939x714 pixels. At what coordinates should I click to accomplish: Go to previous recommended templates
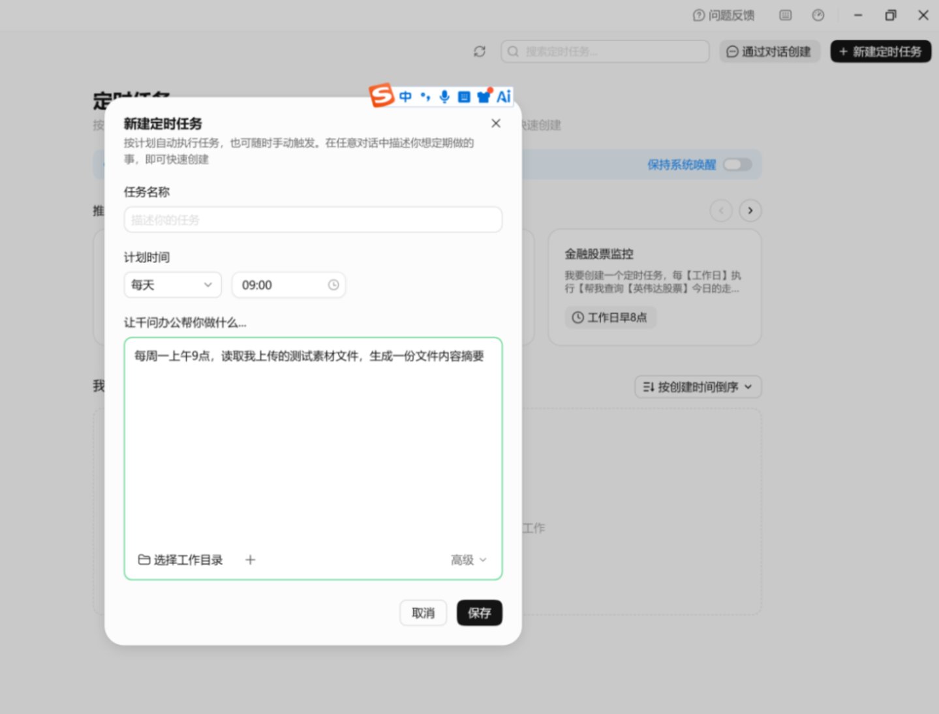(721, 210)
